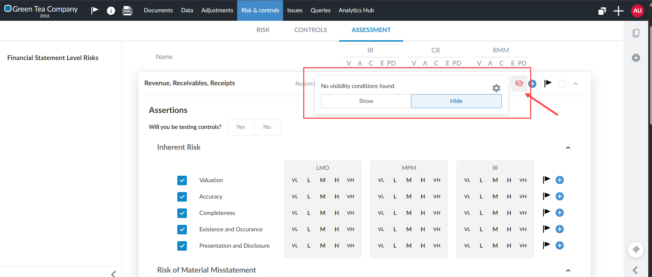Click plus icon on Accuracy row
The width and height of the screenshot is (652, 277).
pyautogui.click(x=560, y=196)
